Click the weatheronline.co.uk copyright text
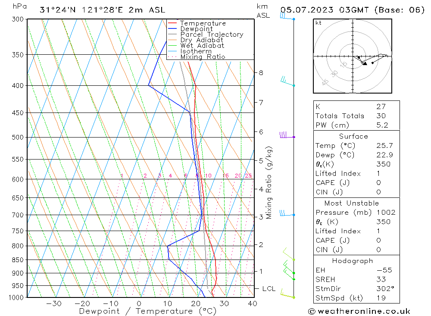Screen dimensions: 431x316 359,311
